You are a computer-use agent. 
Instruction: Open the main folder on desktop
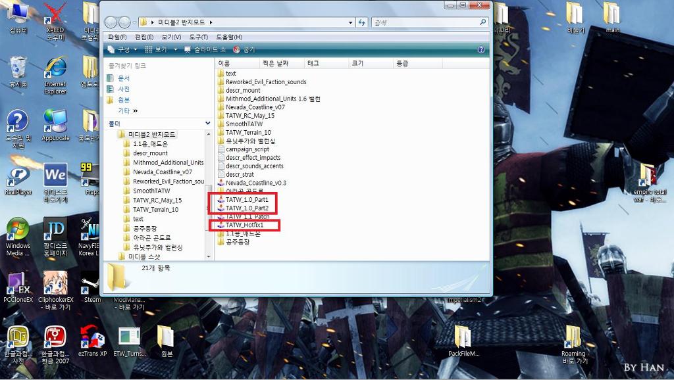(612, 18)
